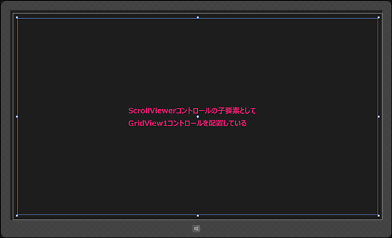Viewport: 392px width, 238px height.
Task: Select the bottom-right resize handle of the selection
Action: (x=378, y=216)
